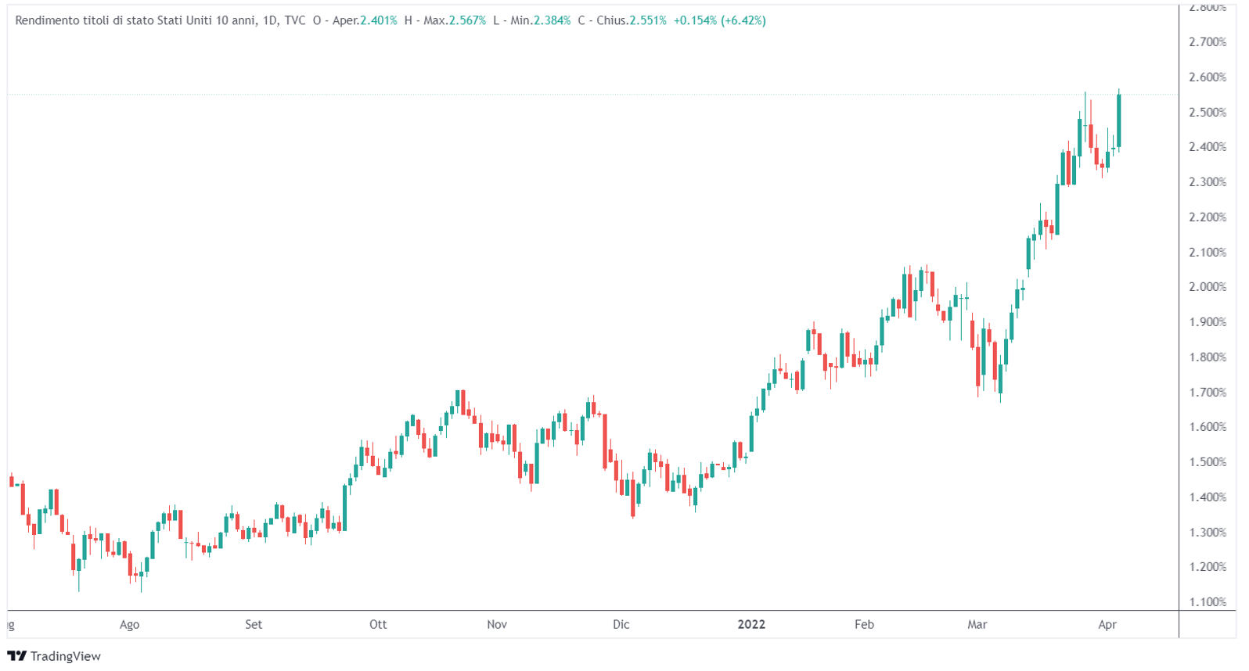Click the 2.600% price axis label
Viewport: 1249px width, 671px height.
(x=1207, y=77)
